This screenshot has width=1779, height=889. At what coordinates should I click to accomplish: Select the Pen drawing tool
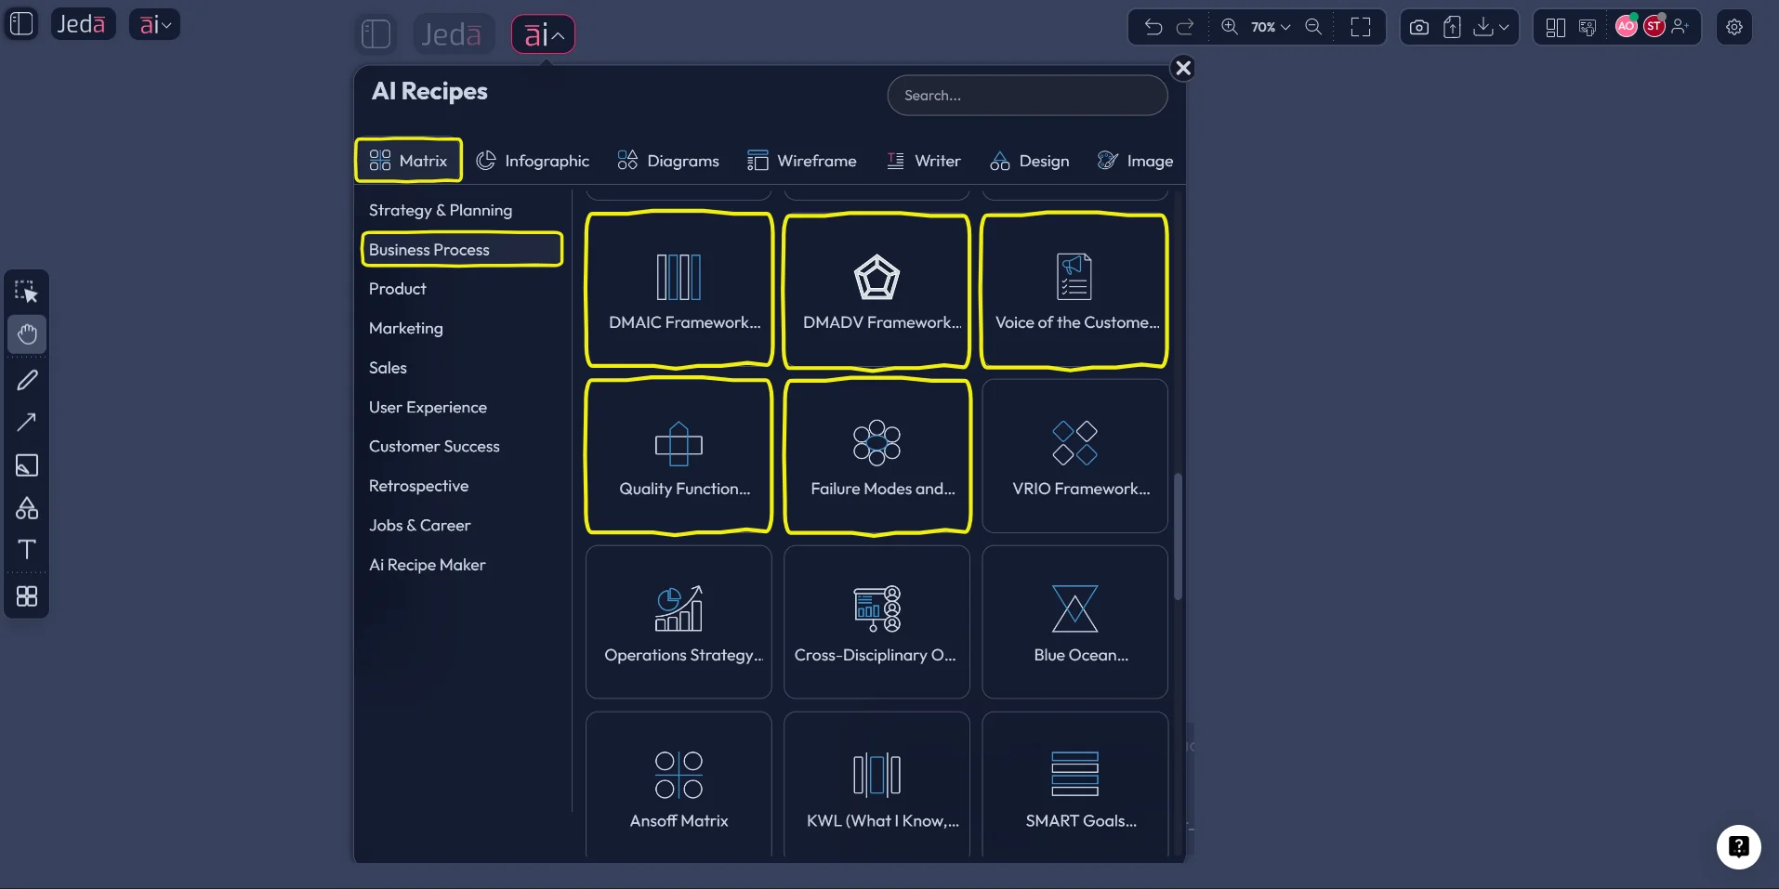pos(27,380)
